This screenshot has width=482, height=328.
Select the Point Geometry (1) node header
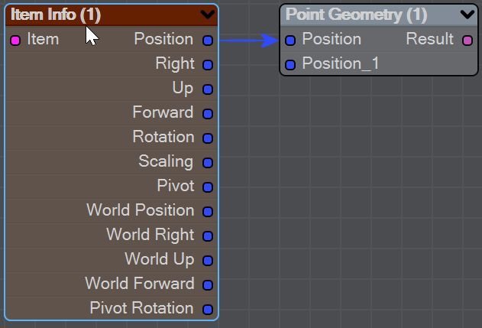[379, 15]
